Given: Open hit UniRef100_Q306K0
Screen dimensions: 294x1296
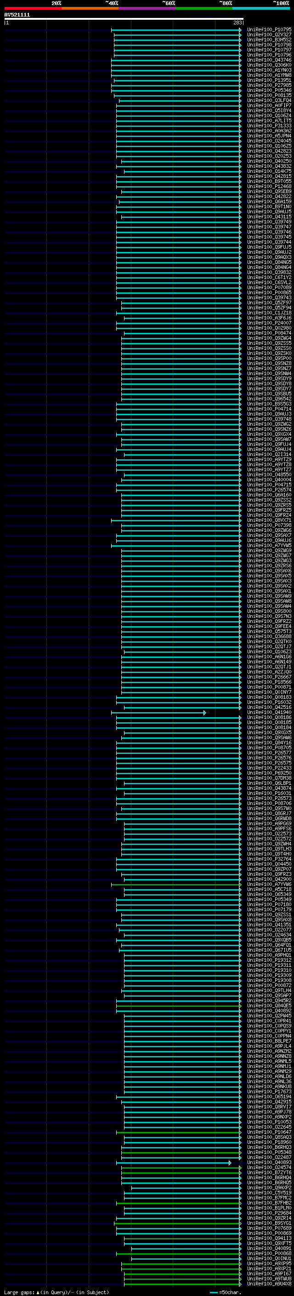Looking at the screenshot, I should pos(269,65).
